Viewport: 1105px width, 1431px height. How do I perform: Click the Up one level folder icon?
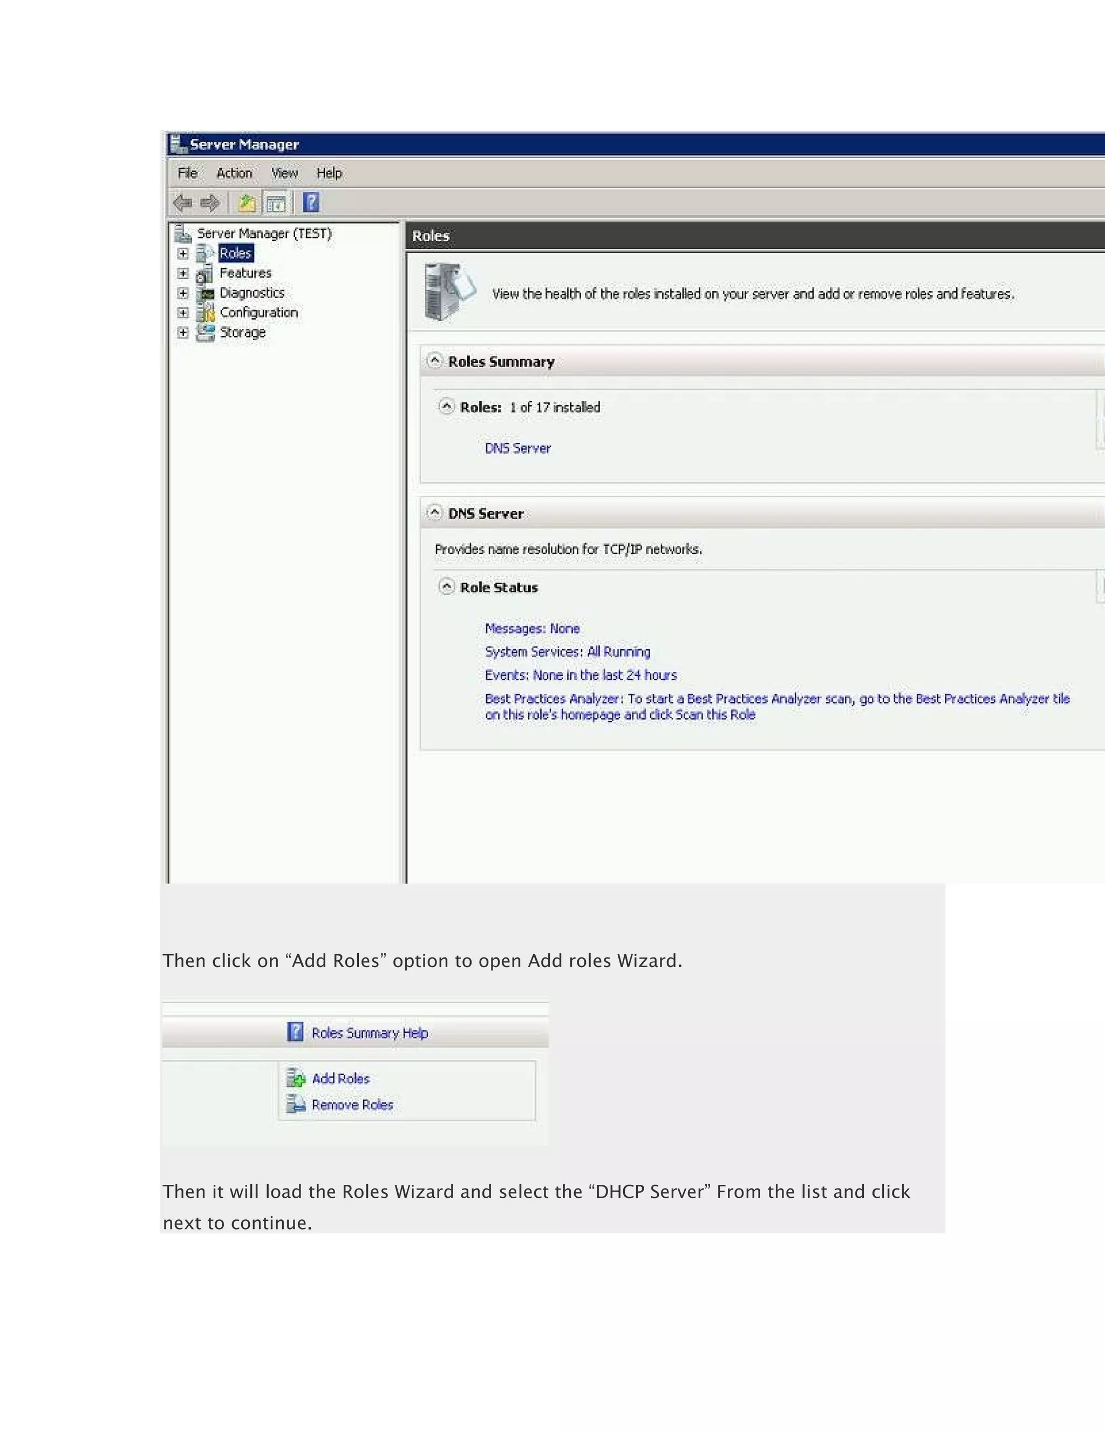click(247, 203)
